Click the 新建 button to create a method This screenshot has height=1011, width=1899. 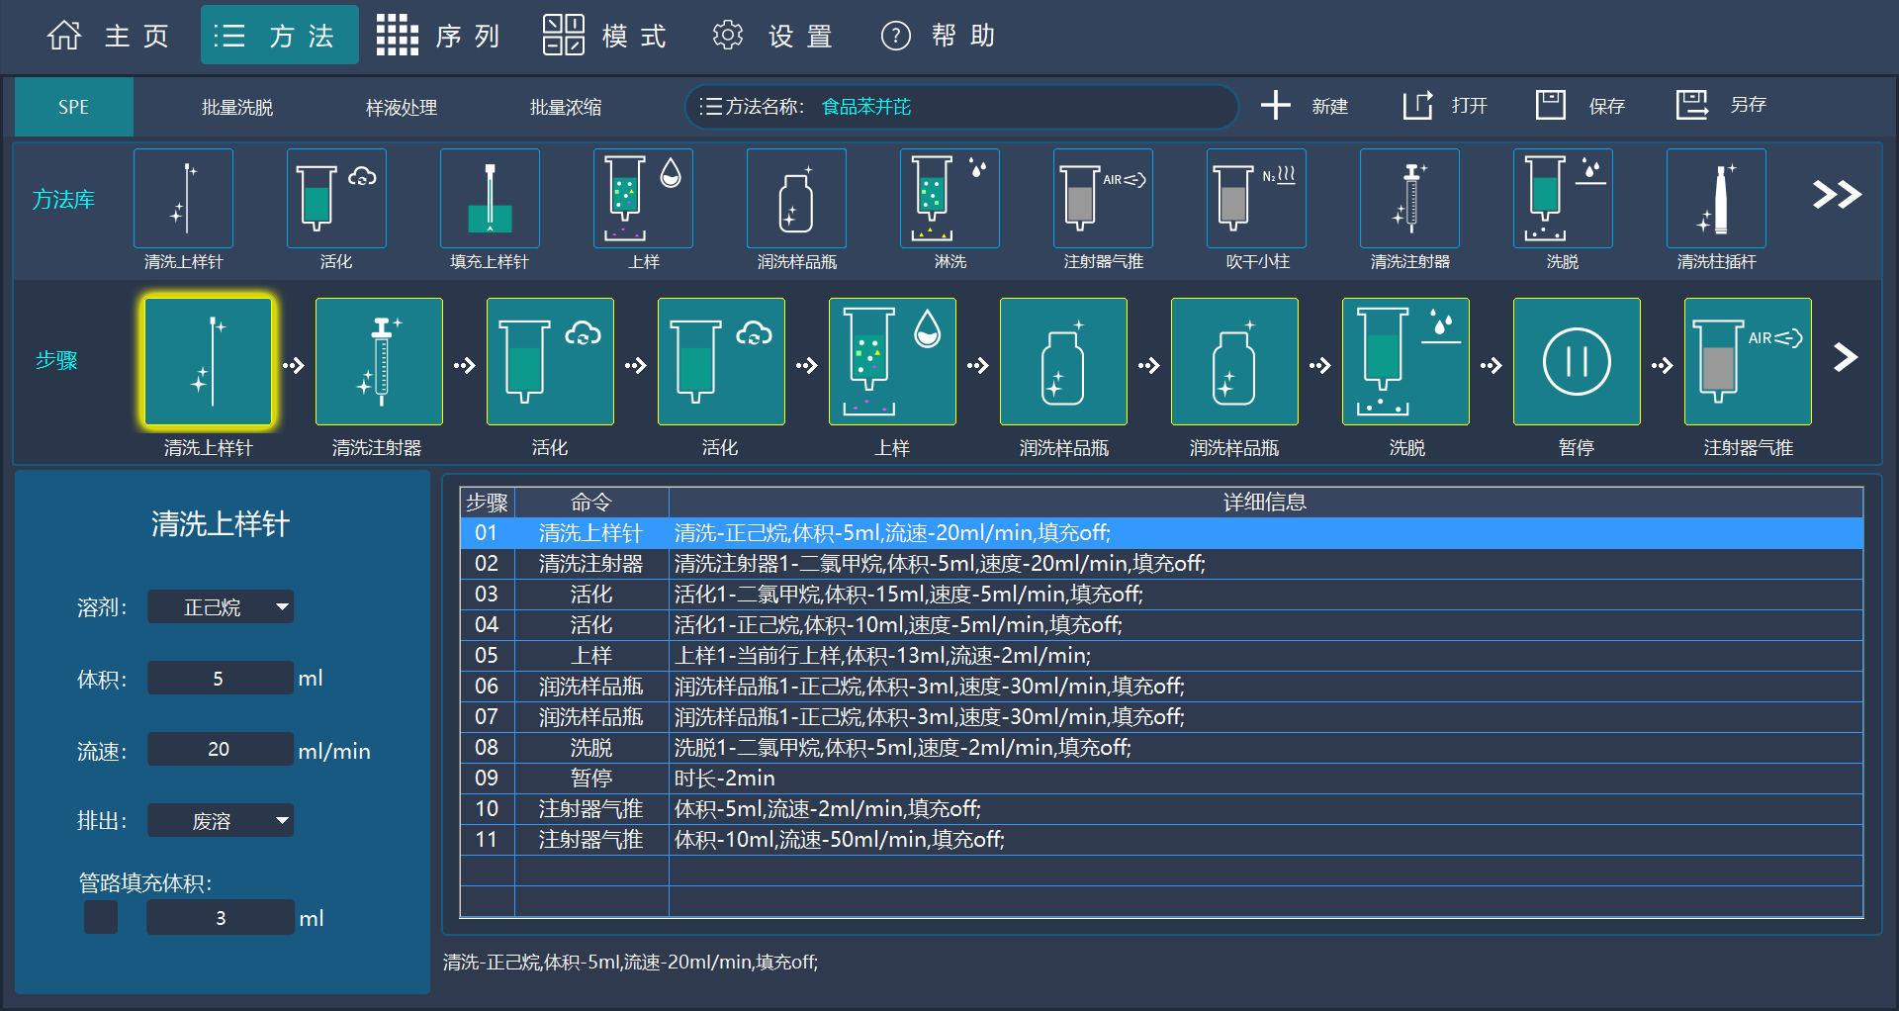click(x=1306, y=105)
